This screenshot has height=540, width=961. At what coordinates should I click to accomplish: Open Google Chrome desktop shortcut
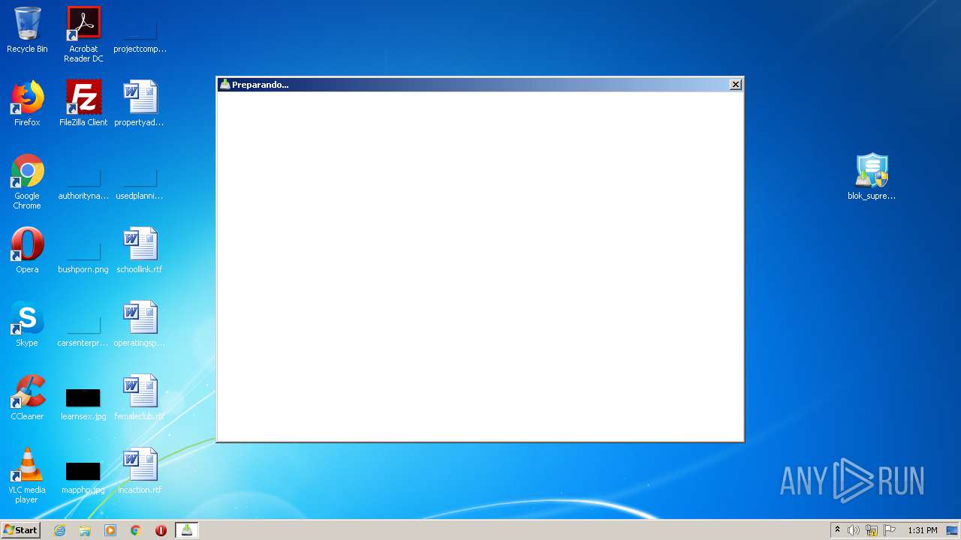pos(27,182)
